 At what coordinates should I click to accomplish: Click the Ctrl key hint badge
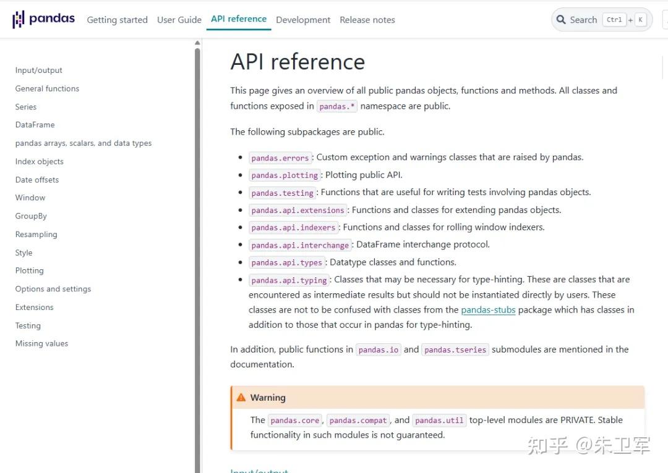[614, 20]
